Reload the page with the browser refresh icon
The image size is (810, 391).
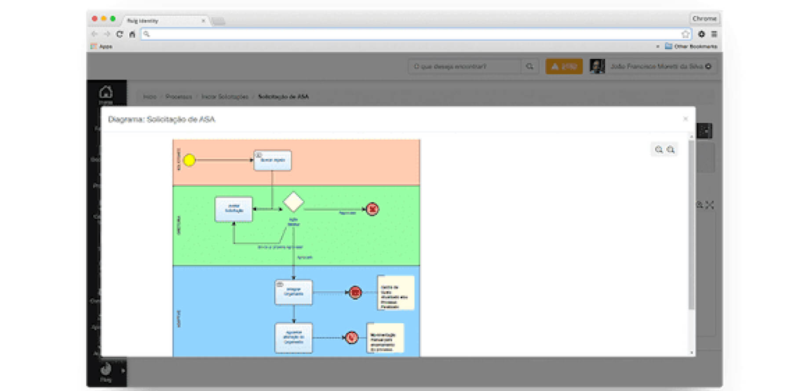[x=119, y=34]
